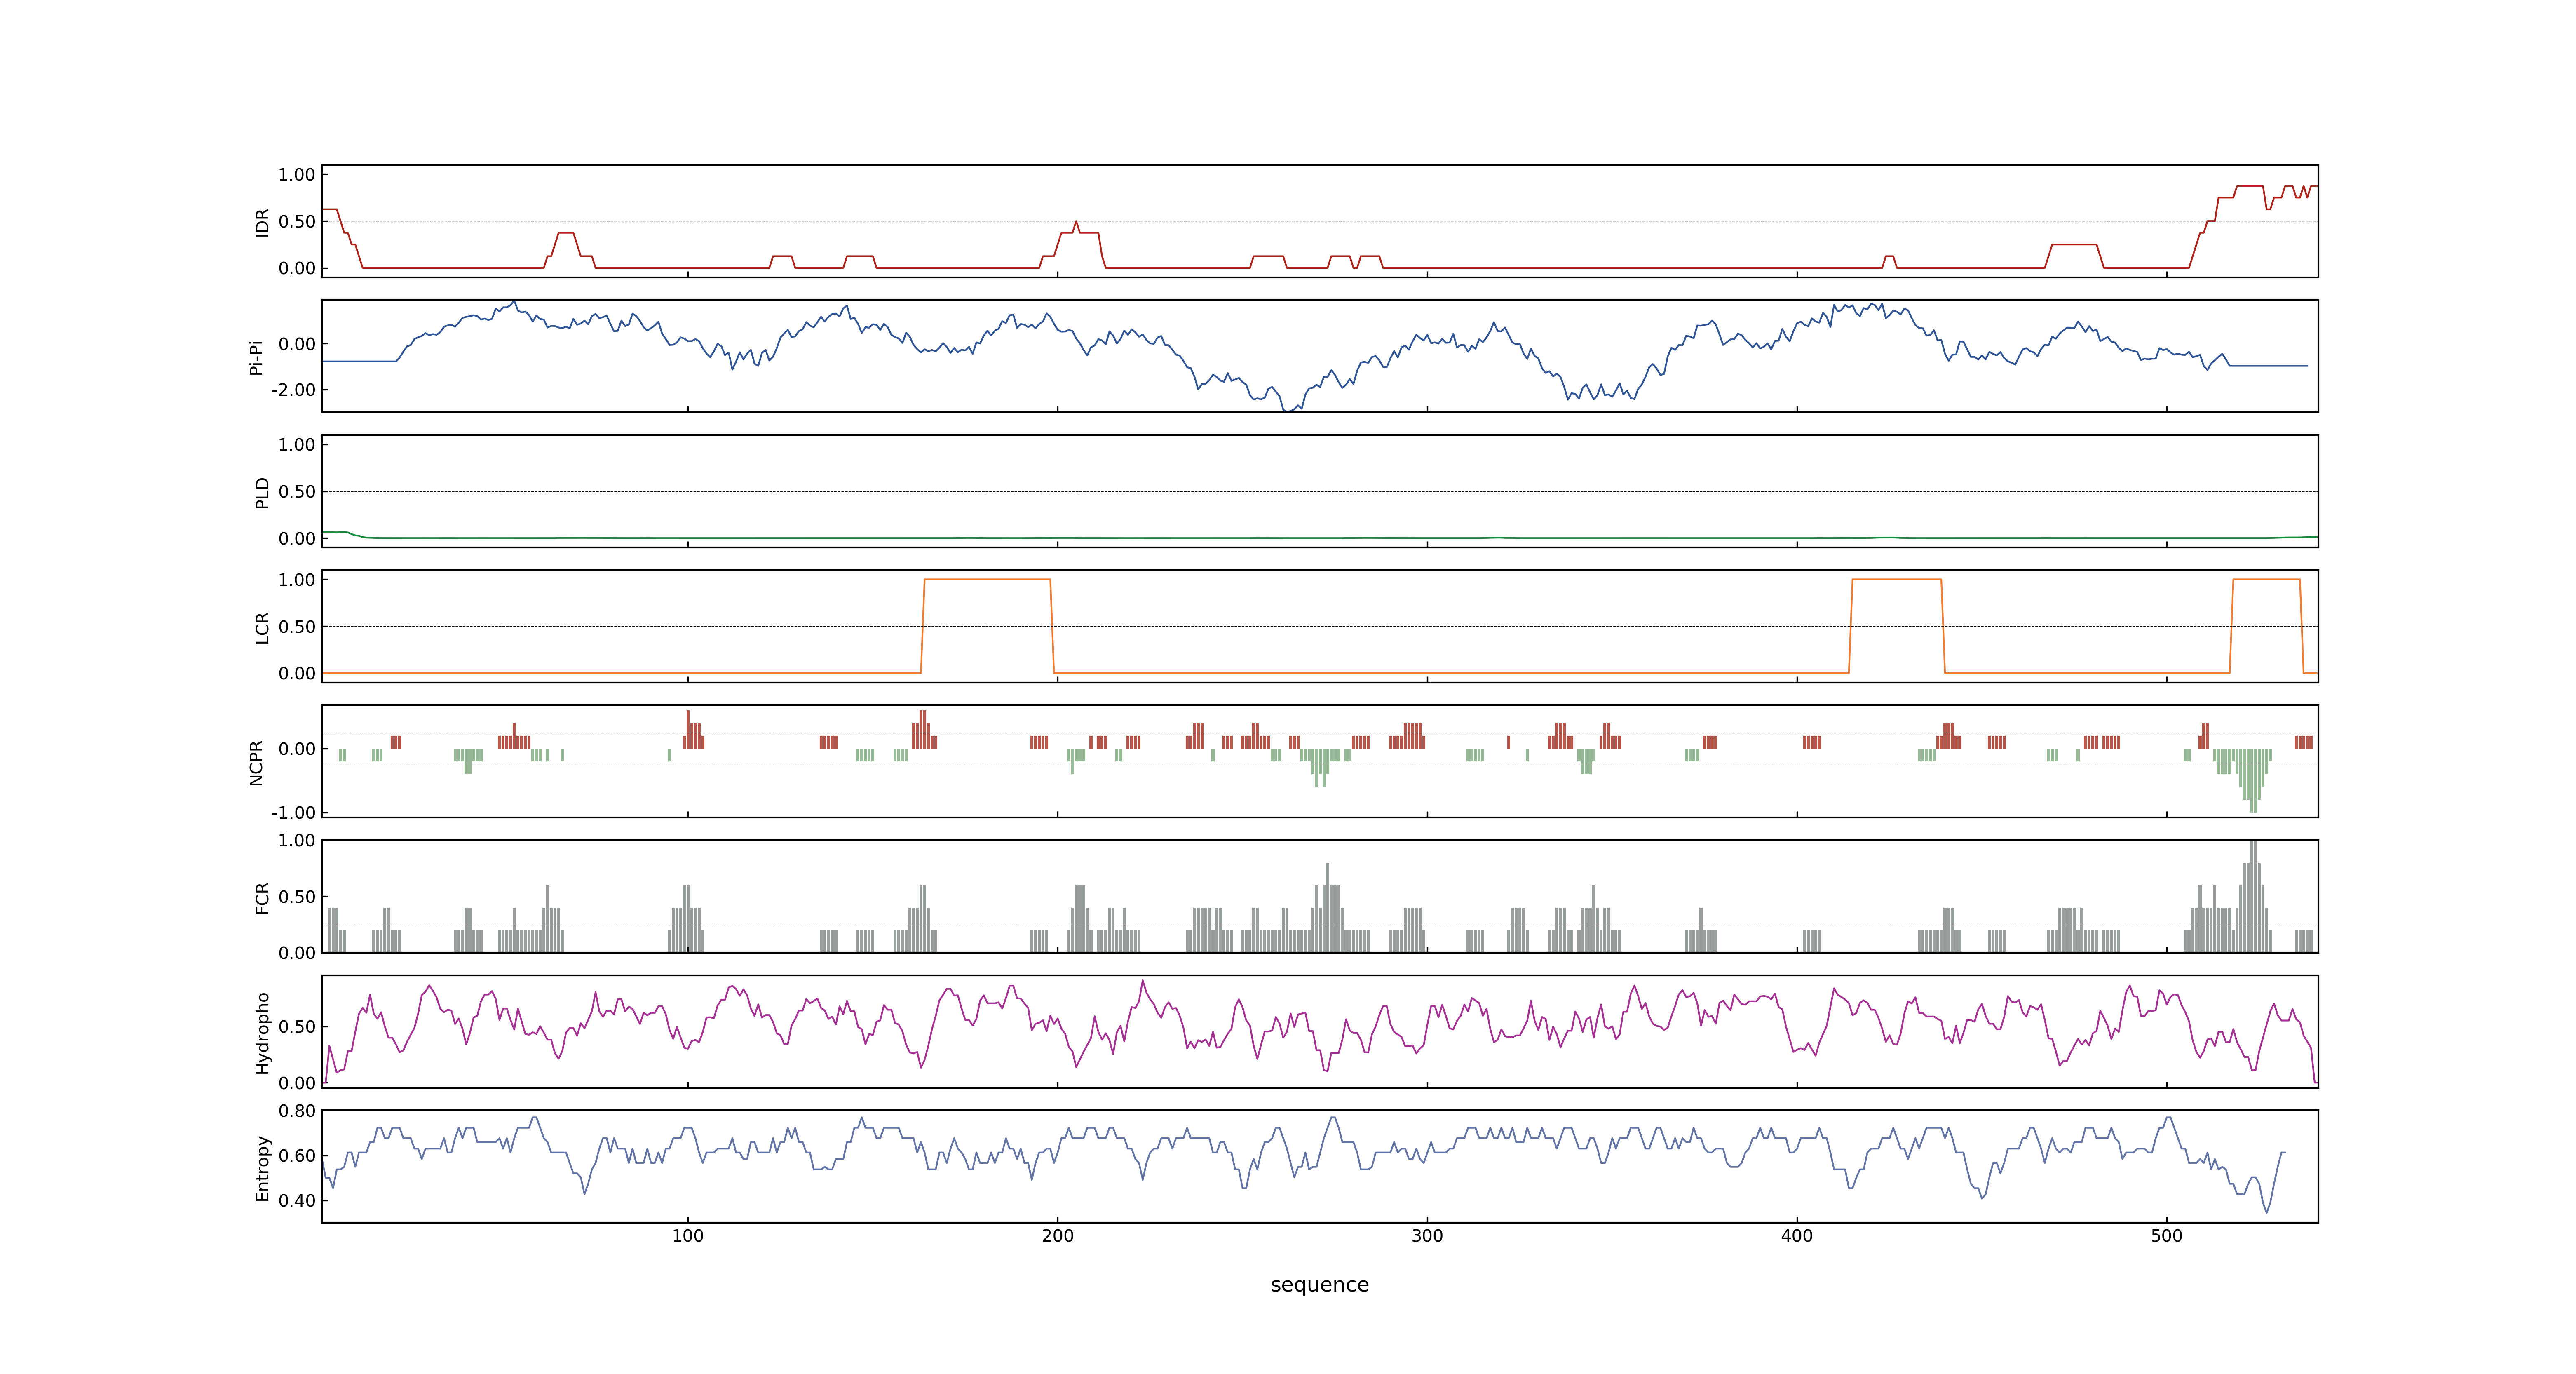This screenshot has height=1374, width=2576.
Task: Click the 200 tick label on x-axis
Action: point(1057,1236)
